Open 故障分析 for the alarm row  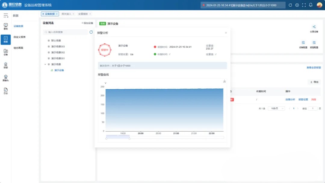click(290, 100)
